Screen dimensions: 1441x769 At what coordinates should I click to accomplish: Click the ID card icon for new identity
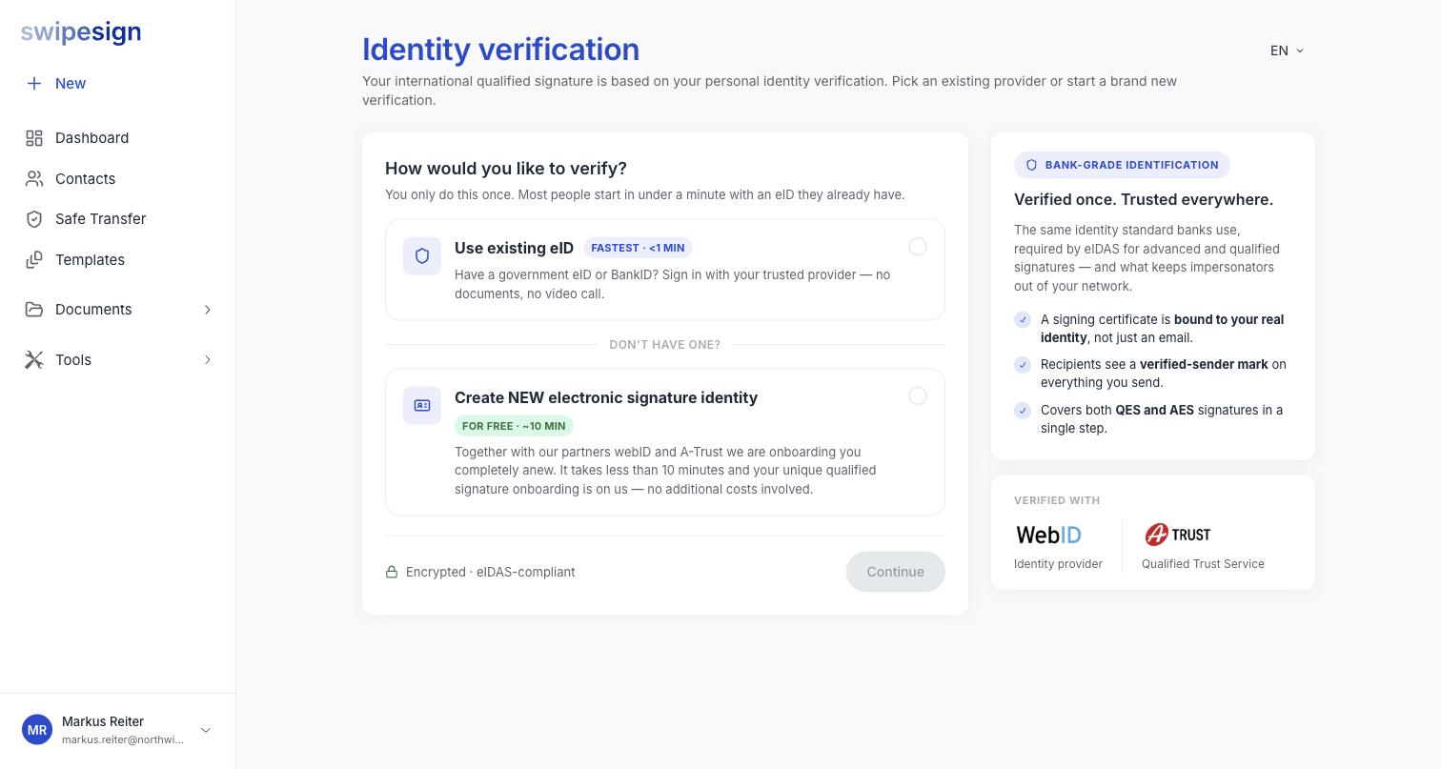(x=422, y=406)
